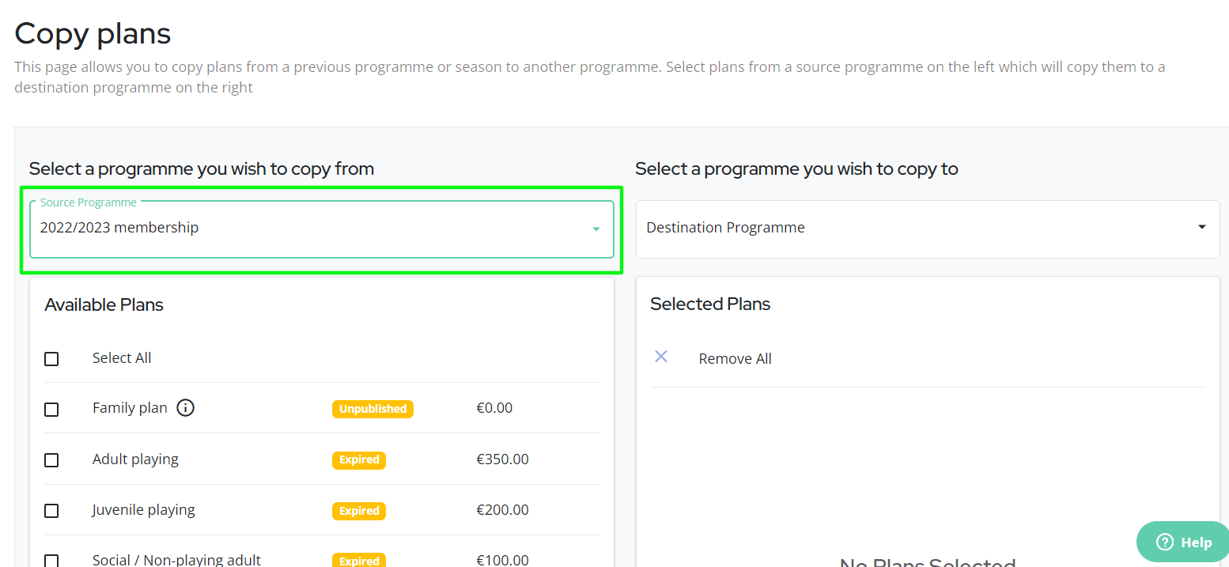Open the Help chat button
The image size is (1229, 567).
click(1183, 542)
